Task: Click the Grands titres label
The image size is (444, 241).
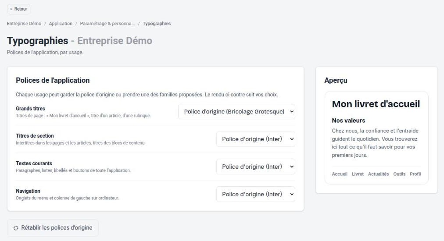Action: 30,109
